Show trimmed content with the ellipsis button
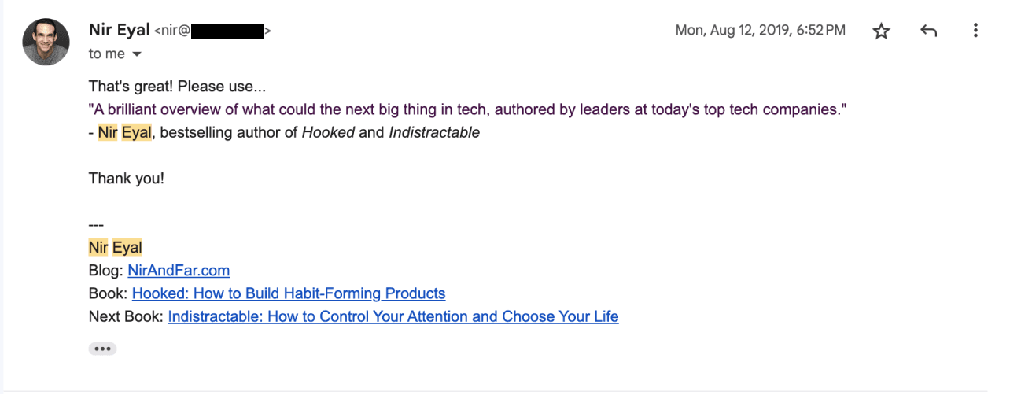This screenshot has height=395, width=1010. [102, 349]
